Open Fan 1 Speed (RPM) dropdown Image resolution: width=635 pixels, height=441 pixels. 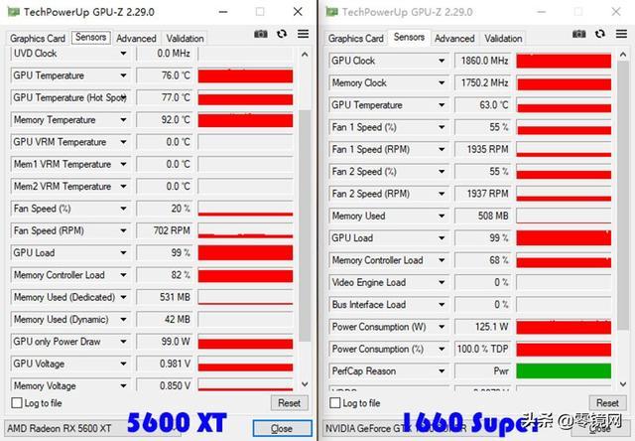click(x=442, y=150)
